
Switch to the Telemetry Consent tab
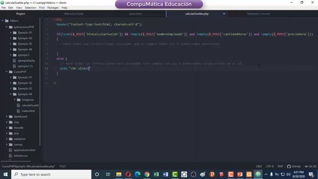(x=258, y=14)
